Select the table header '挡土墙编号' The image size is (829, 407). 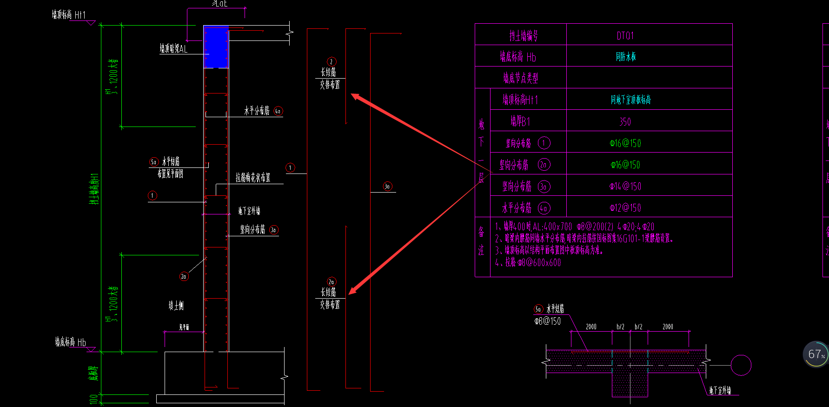pos(523,35)
